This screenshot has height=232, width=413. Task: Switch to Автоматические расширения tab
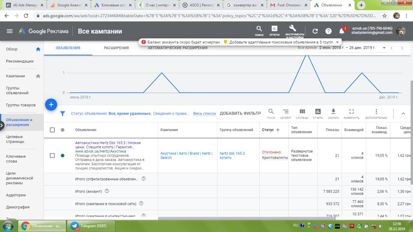[177, 48]
